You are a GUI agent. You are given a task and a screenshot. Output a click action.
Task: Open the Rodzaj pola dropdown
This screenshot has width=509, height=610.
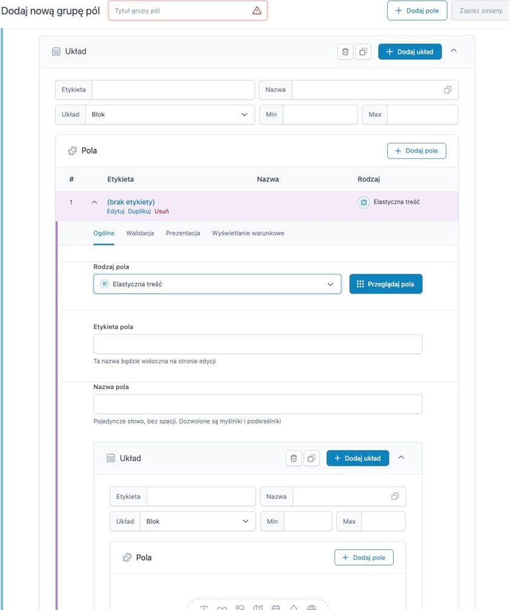[217, 284]
